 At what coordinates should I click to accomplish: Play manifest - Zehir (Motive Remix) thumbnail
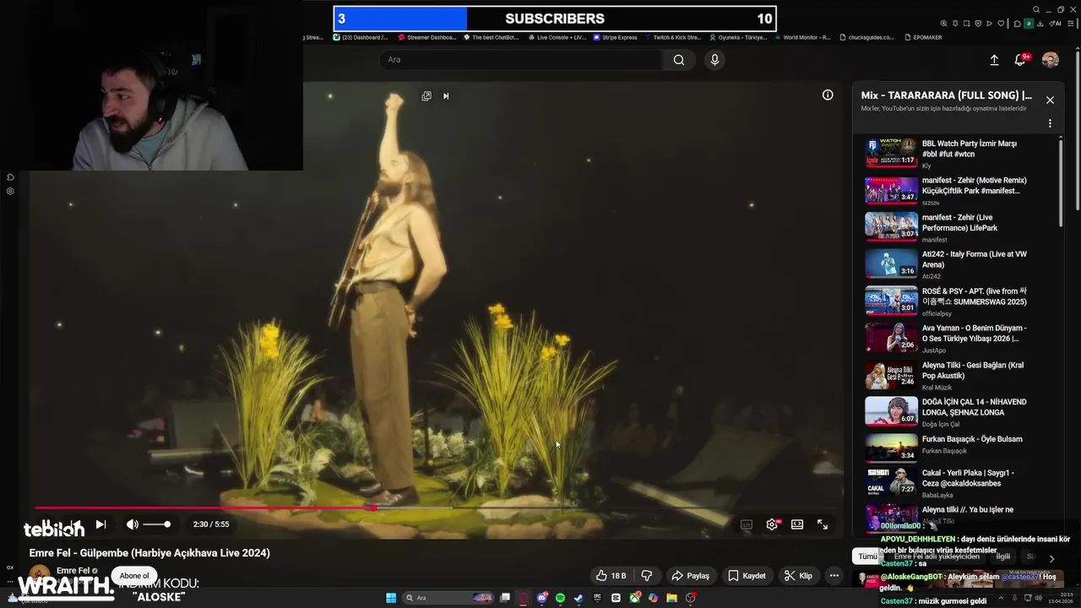(x=891, y=190)
